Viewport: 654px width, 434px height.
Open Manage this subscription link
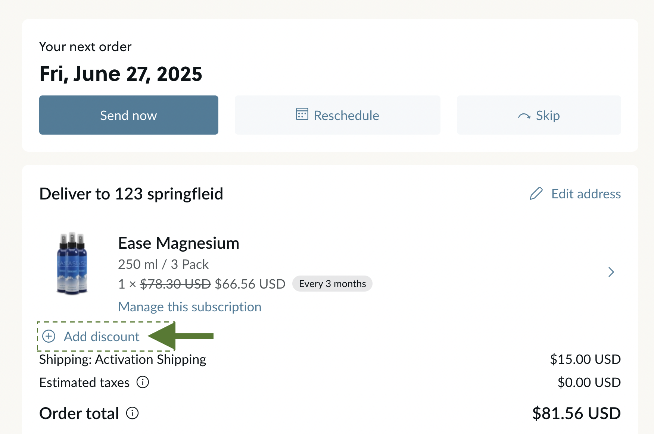pyautogui.click(x=190, y=307)
